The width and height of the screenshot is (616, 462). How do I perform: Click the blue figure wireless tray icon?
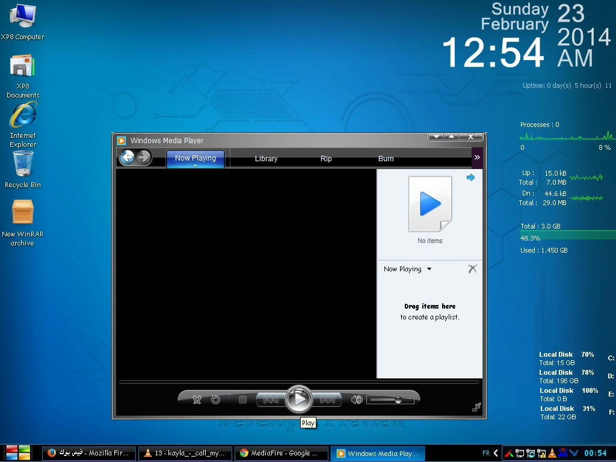[x=562, y=454]
